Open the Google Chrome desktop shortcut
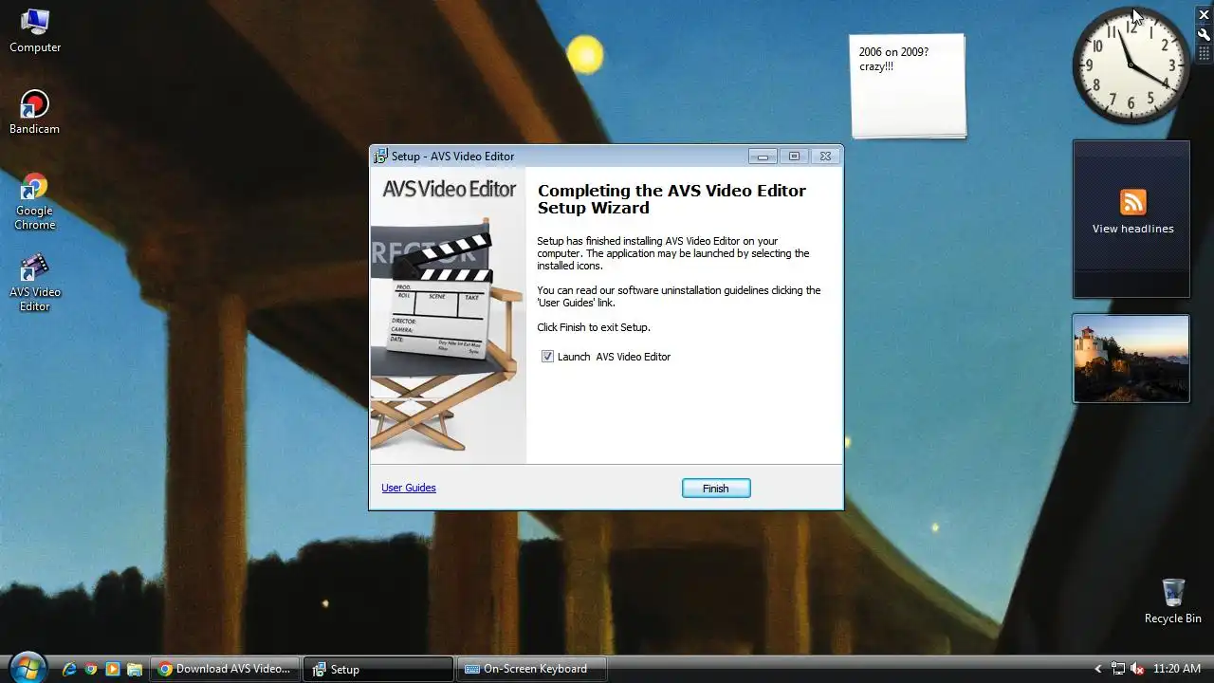The width and height of the screenshot is (1214, 683). (35, 202)
